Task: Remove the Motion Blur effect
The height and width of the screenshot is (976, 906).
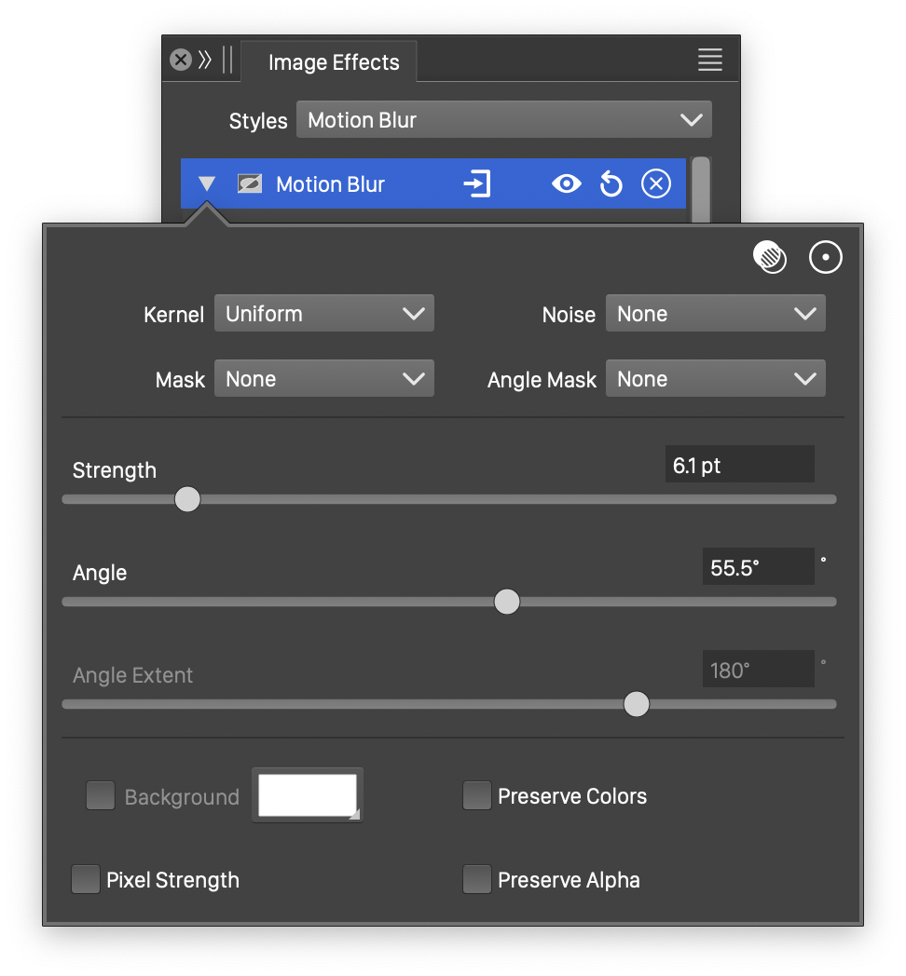Action: coord(656,184)
